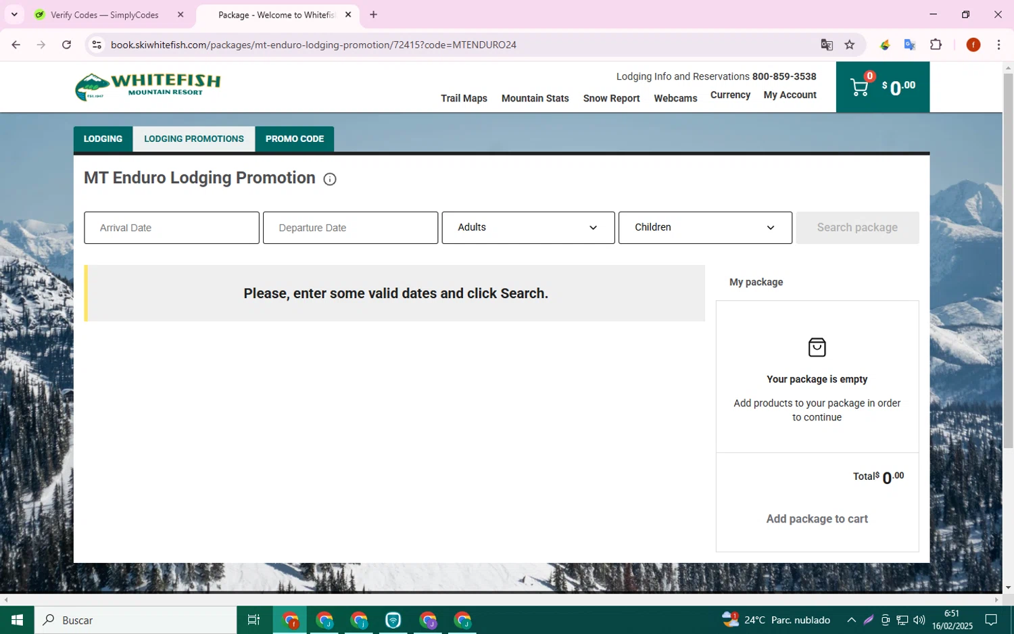Click the Windows Start button
1014x634 pixels.
(x=17, y=620)
